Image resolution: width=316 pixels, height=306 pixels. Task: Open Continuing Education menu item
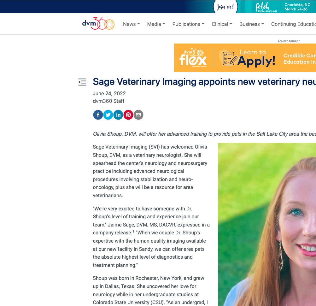click(293, 24)
